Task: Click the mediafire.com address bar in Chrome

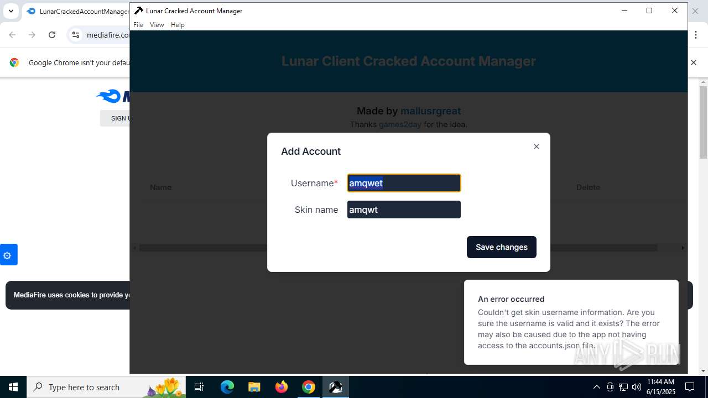Action: coord(107,35)
